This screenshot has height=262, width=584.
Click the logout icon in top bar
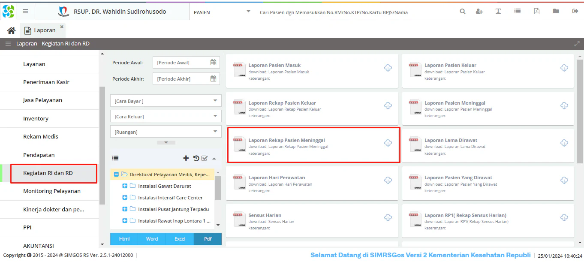pos(575,12)
